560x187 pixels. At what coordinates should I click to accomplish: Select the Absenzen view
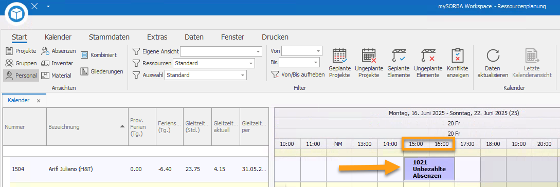pyautogui.click(x=59, y=51)
